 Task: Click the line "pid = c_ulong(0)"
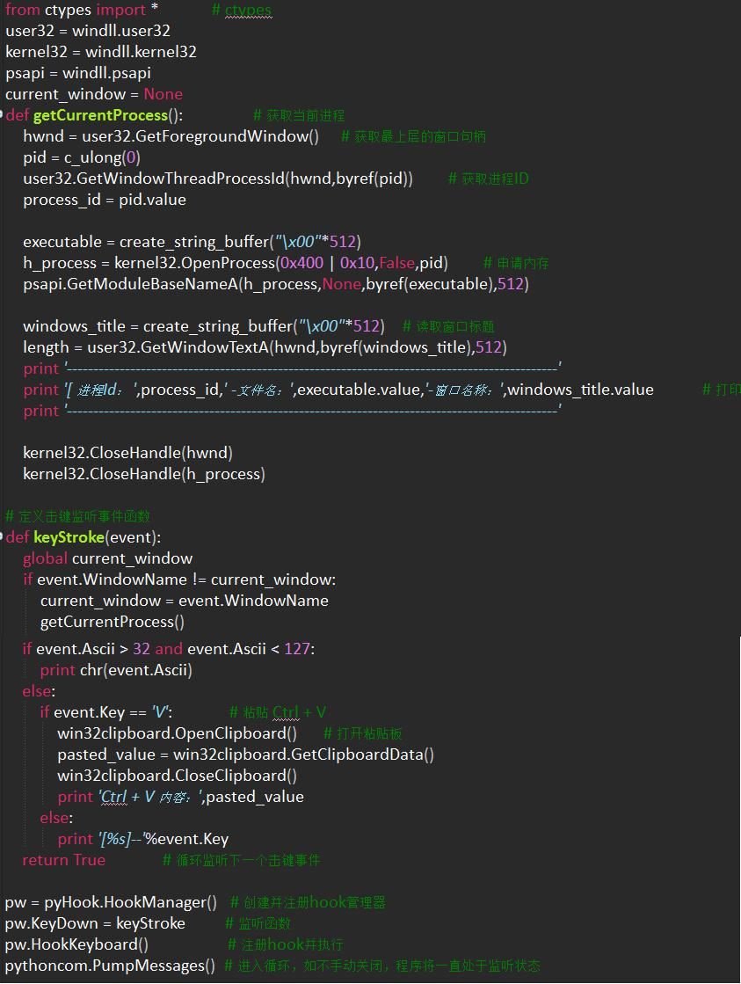coord(82,157)
